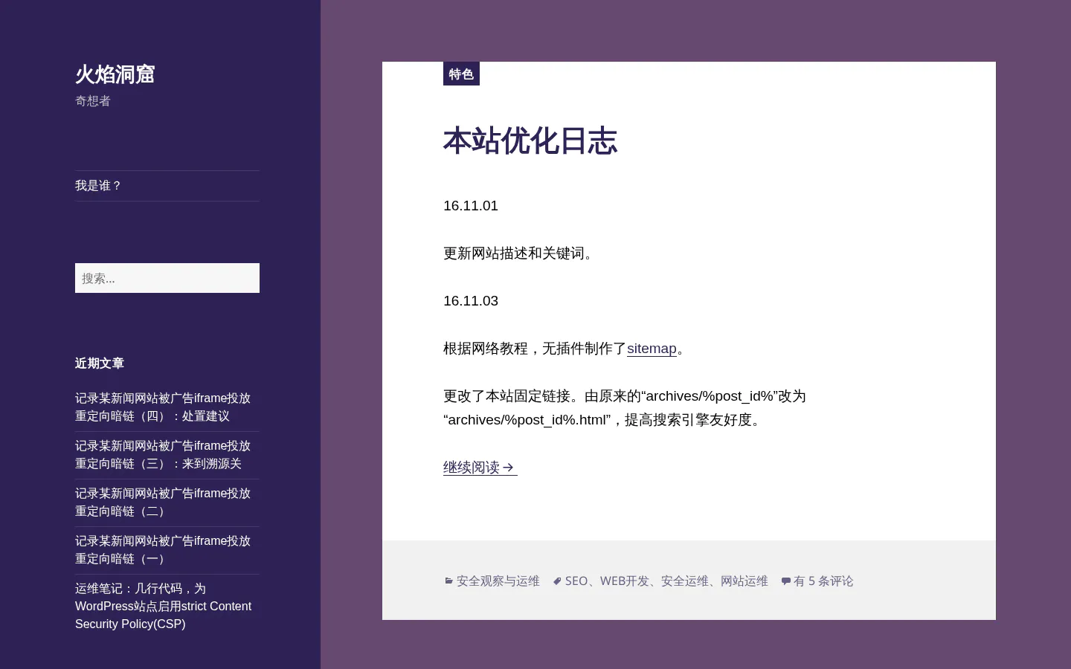Open the 本站优化日志 post title

point(530,141)
